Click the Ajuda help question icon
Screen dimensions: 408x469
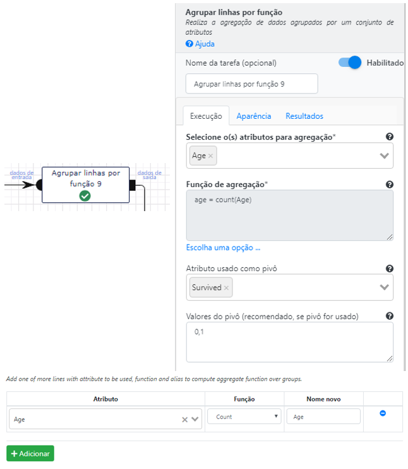coord(189,44)
